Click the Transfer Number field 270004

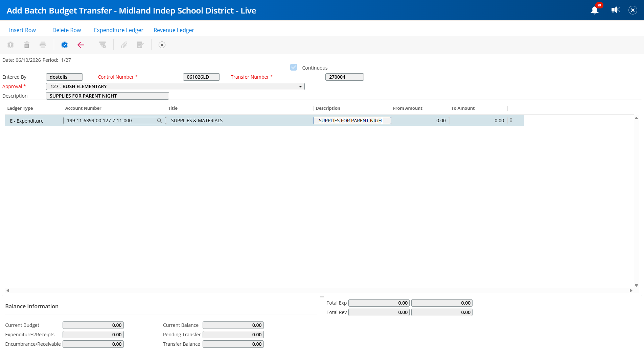click(x=344, y=77)
